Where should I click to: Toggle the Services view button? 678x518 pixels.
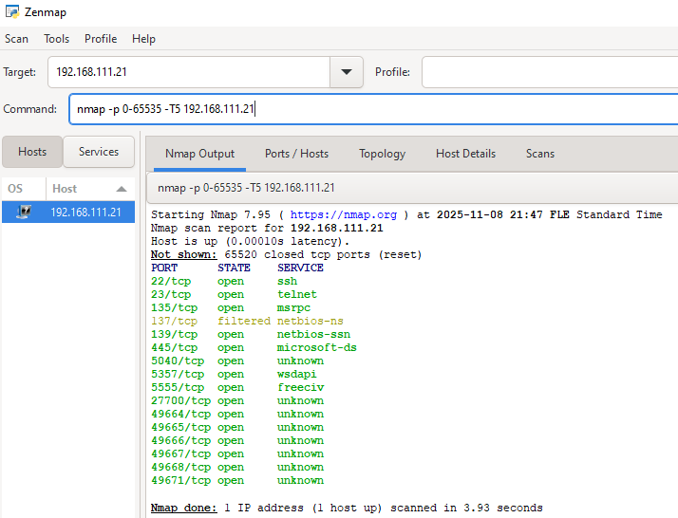[99, 152]
